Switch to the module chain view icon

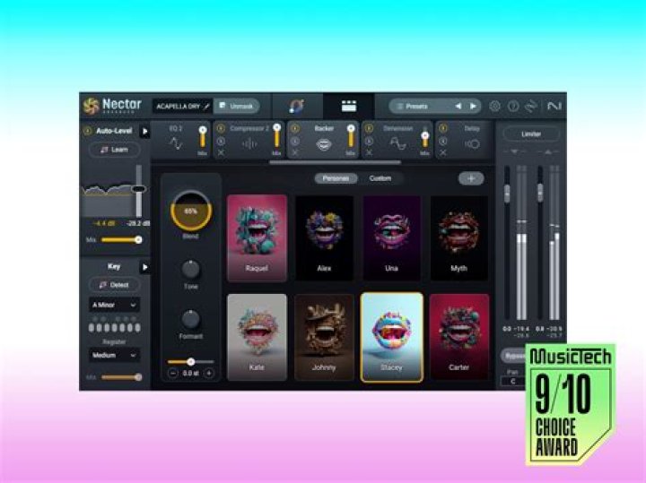tap(349, 106)
